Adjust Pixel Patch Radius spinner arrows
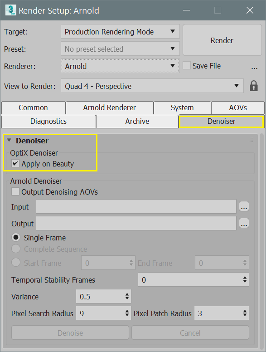The height and width of the screenshot is (352, 266). (x=245, y=313)
